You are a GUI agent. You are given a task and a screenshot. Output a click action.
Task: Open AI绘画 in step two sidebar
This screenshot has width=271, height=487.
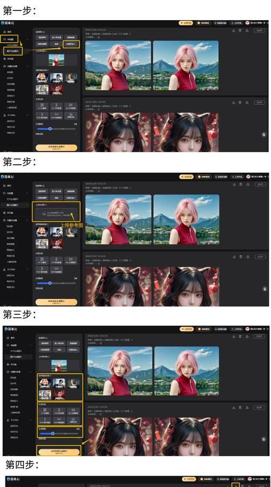(x=10, y=193)
